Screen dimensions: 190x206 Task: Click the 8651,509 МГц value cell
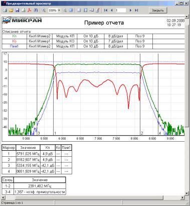tap(28, 171)
